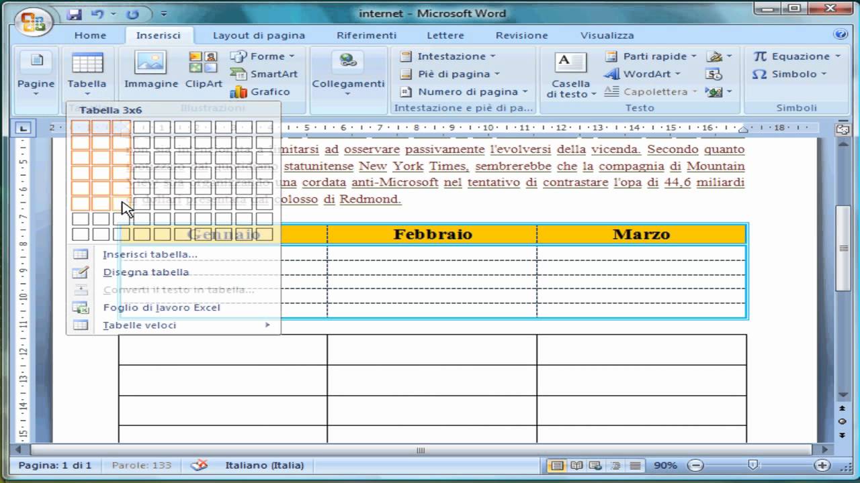Viewport: 860px width, 483px height.
Task: Open the WordArt gallery dropdown
Action: (x=642, y=74)
